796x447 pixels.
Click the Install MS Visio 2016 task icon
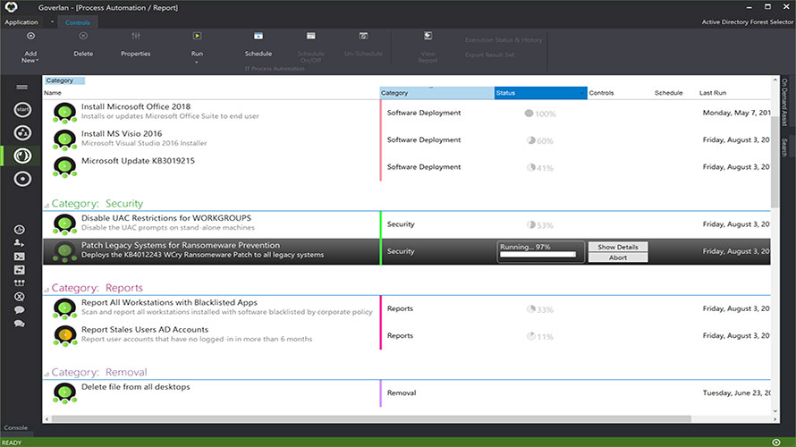coord(64,139)
